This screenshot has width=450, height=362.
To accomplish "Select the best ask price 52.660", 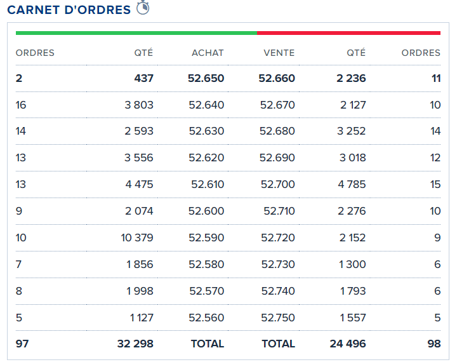I will click(x=277, y=79).
